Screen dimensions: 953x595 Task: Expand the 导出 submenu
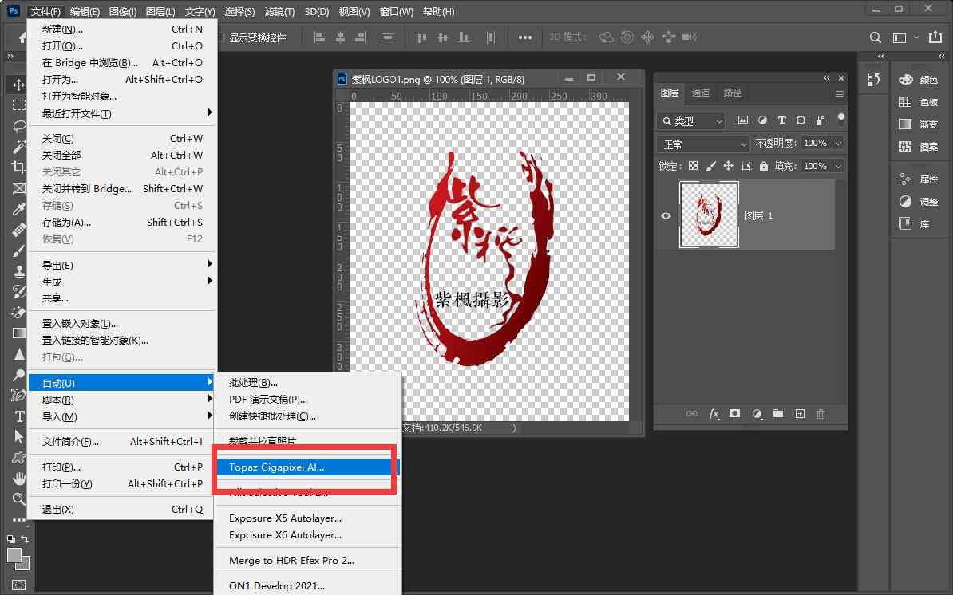(x=123, y=266)
